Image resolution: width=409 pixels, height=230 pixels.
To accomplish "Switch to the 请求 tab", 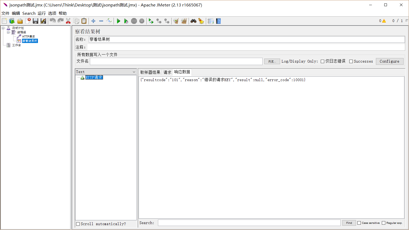I will tap(167, 72).
